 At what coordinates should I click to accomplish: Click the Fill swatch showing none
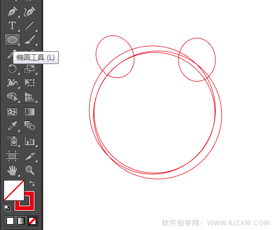pyautogui.click(x=14, y=190)
